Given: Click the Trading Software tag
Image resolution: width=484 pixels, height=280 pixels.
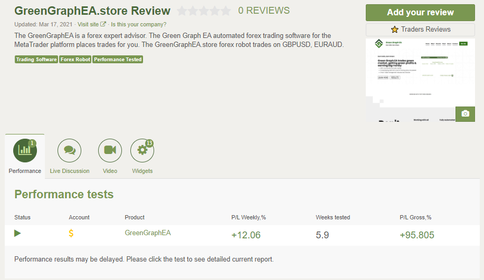Looking at the screenshot, I should pos(36,60).
